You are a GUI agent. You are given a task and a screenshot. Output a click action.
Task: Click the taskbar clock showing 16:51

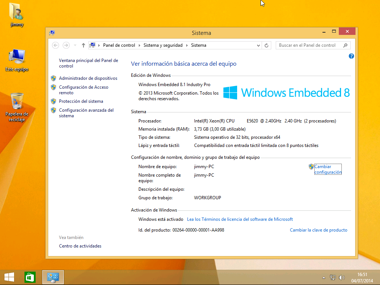coord(362,278)
